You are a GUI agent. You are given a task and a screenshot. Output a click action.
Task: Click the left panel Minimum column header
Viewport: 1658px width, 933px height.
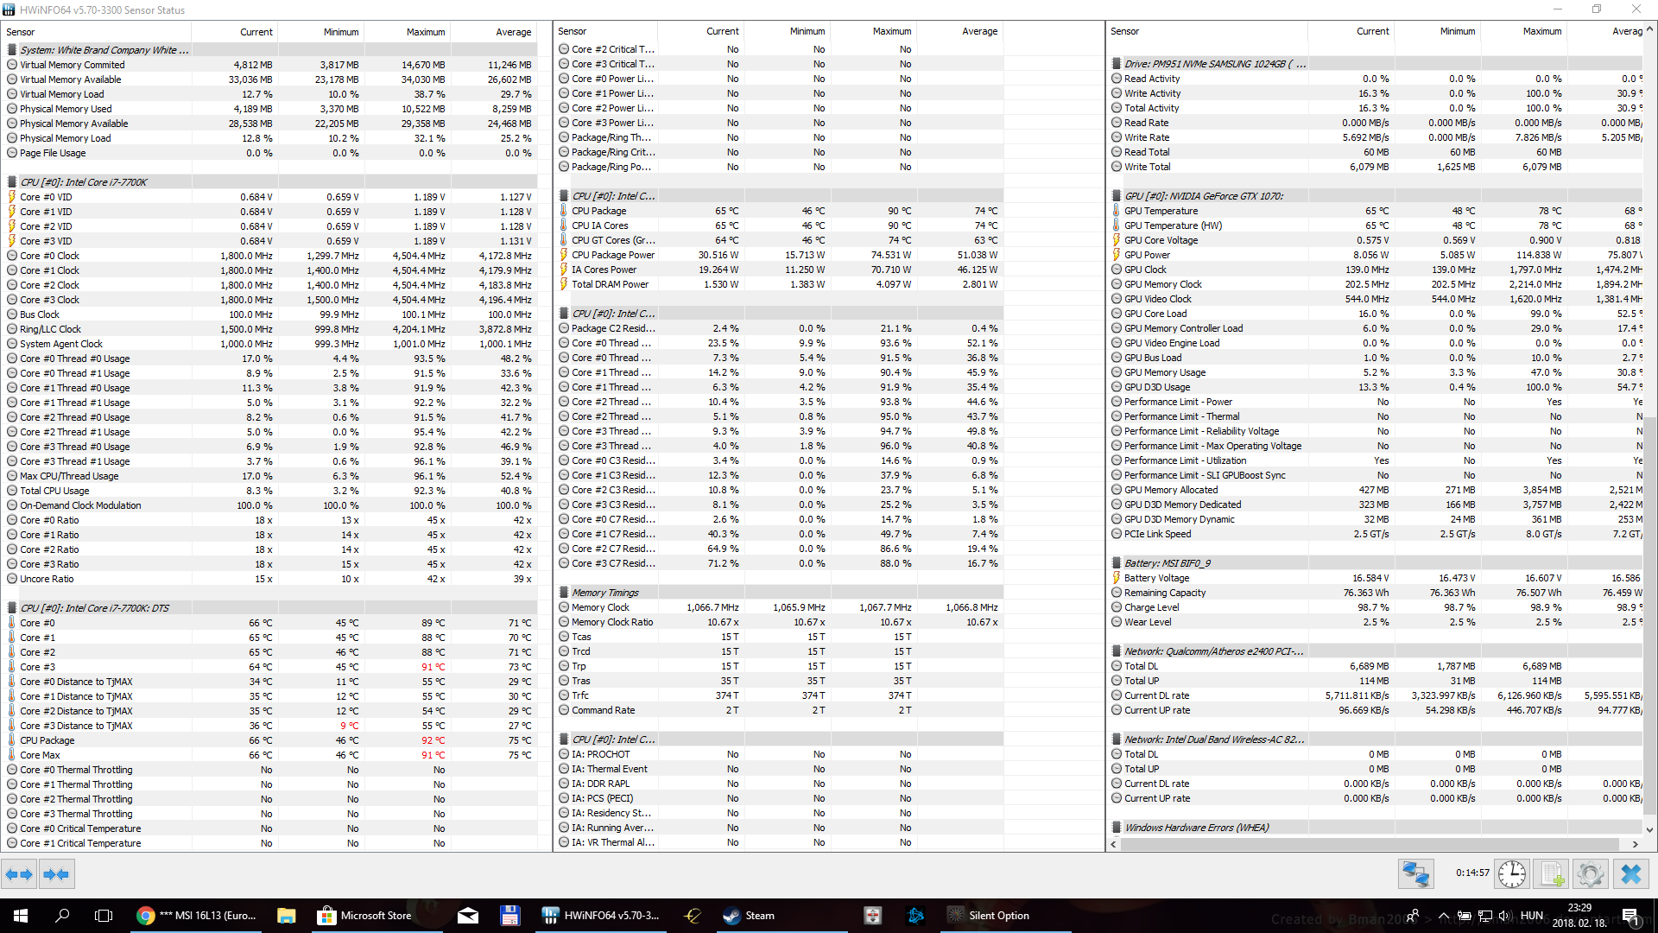click(321, 32)
